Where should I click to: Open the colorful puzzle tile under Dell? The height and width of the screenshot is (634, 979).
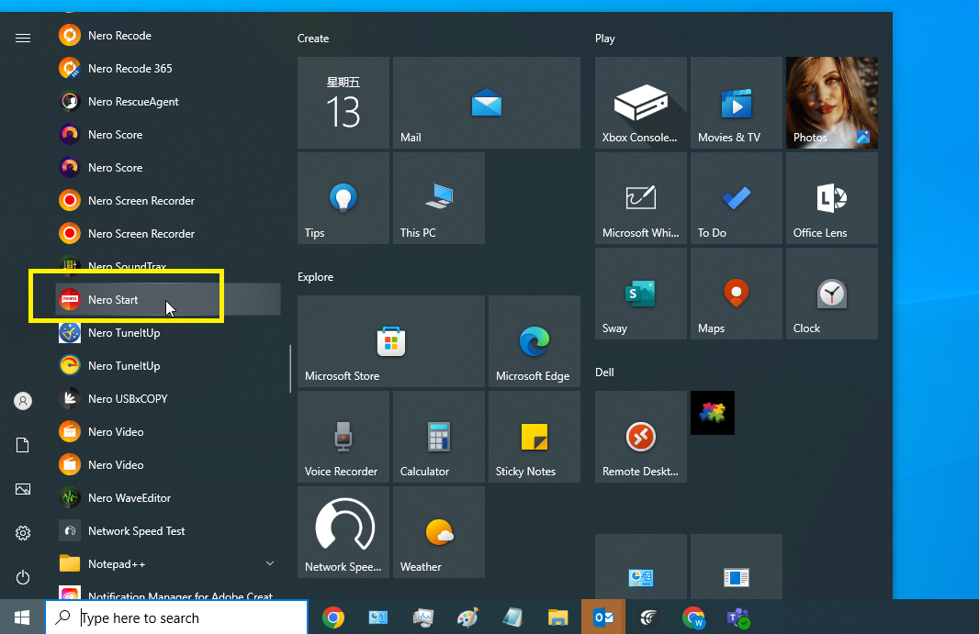[x=713, y=413]
